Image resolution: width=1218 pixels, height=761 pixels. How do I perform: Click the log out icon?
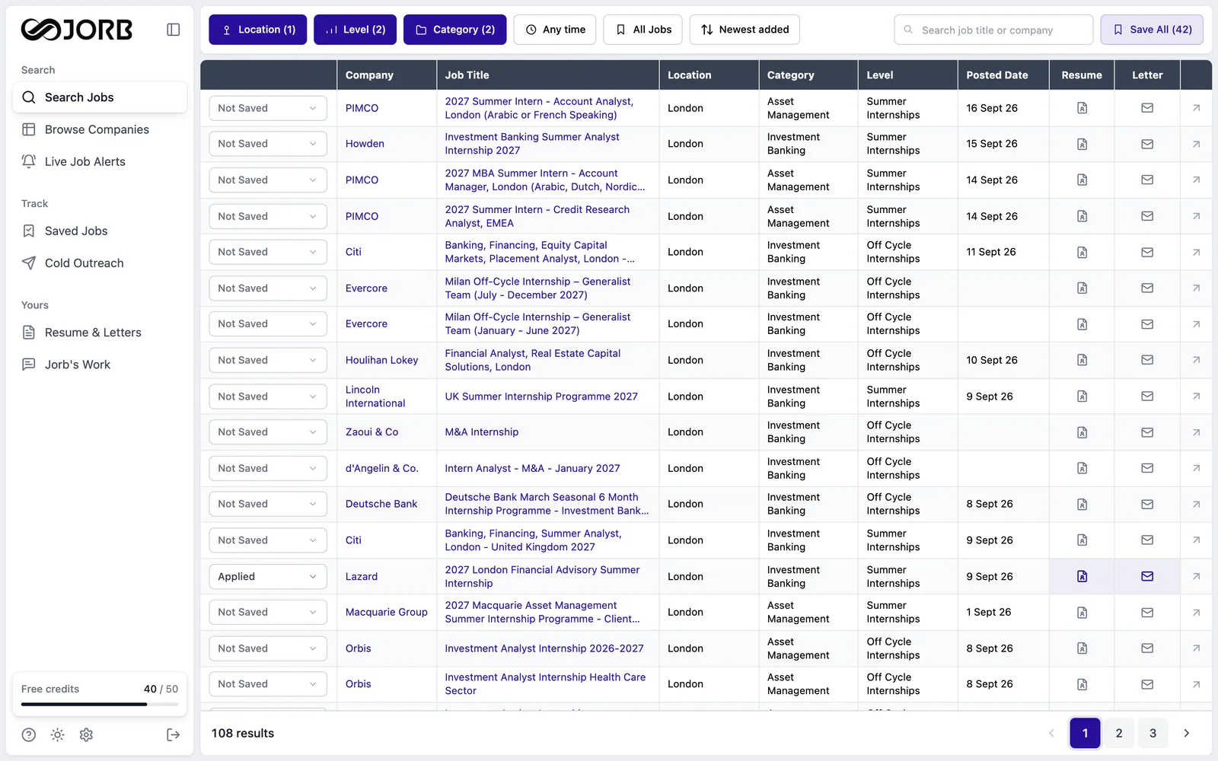174,734
